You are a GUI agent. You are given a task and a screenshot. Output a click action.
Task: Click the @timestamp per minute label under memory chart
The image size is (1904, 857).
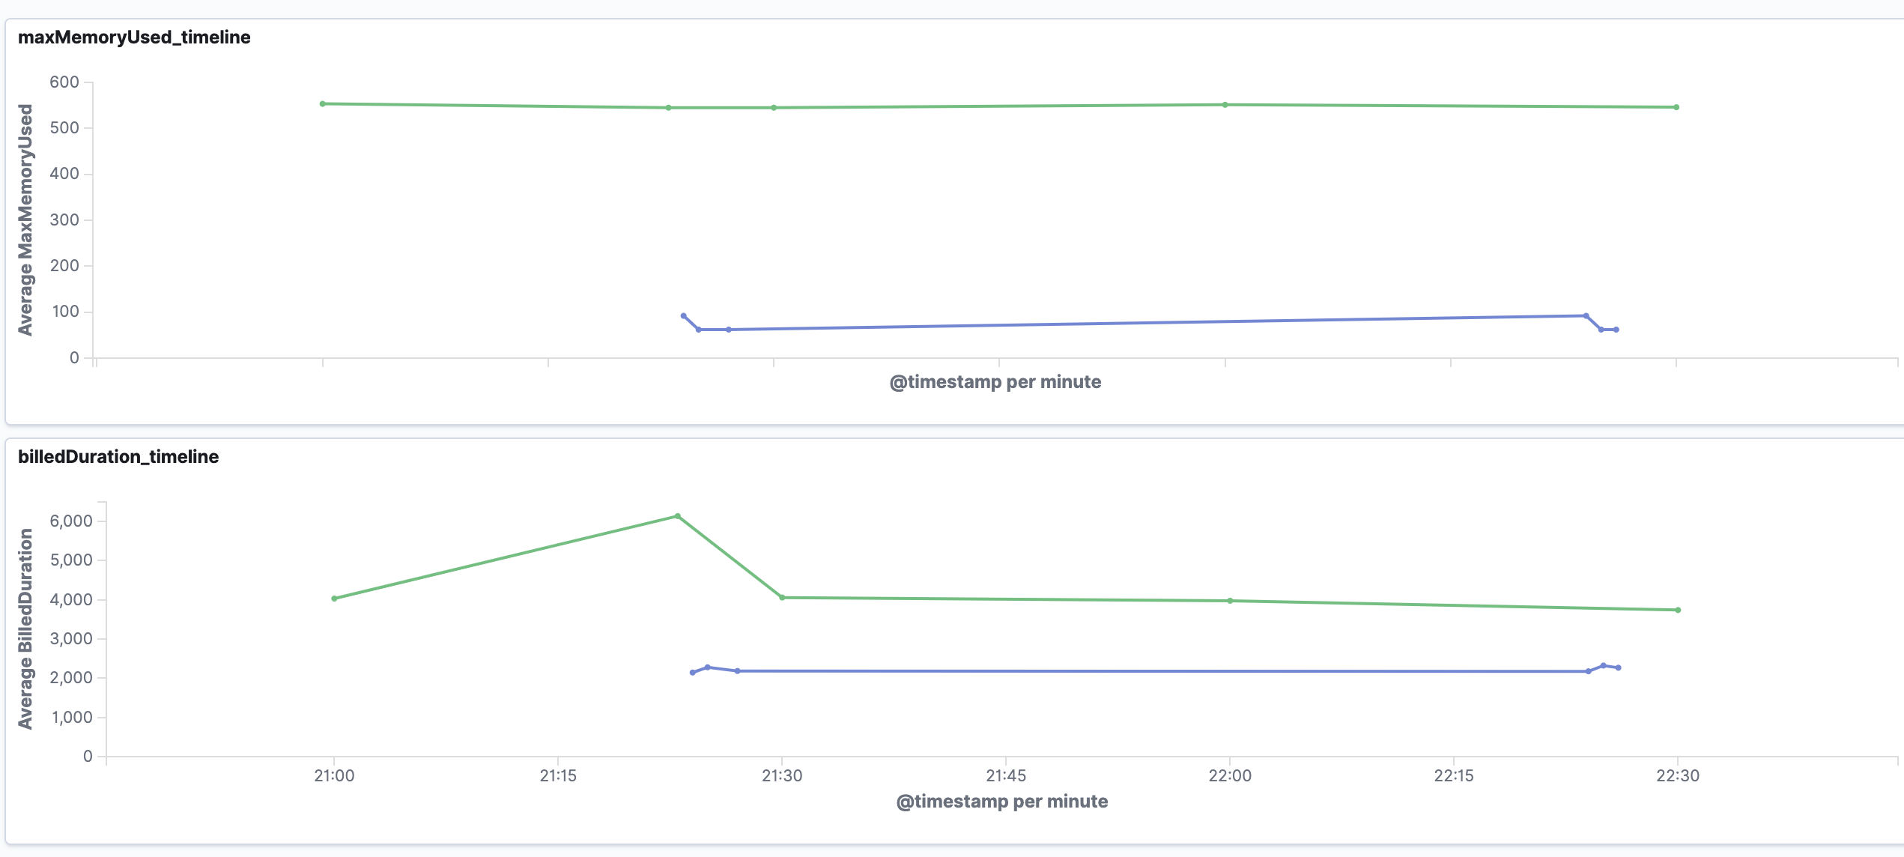coord(995,382)
